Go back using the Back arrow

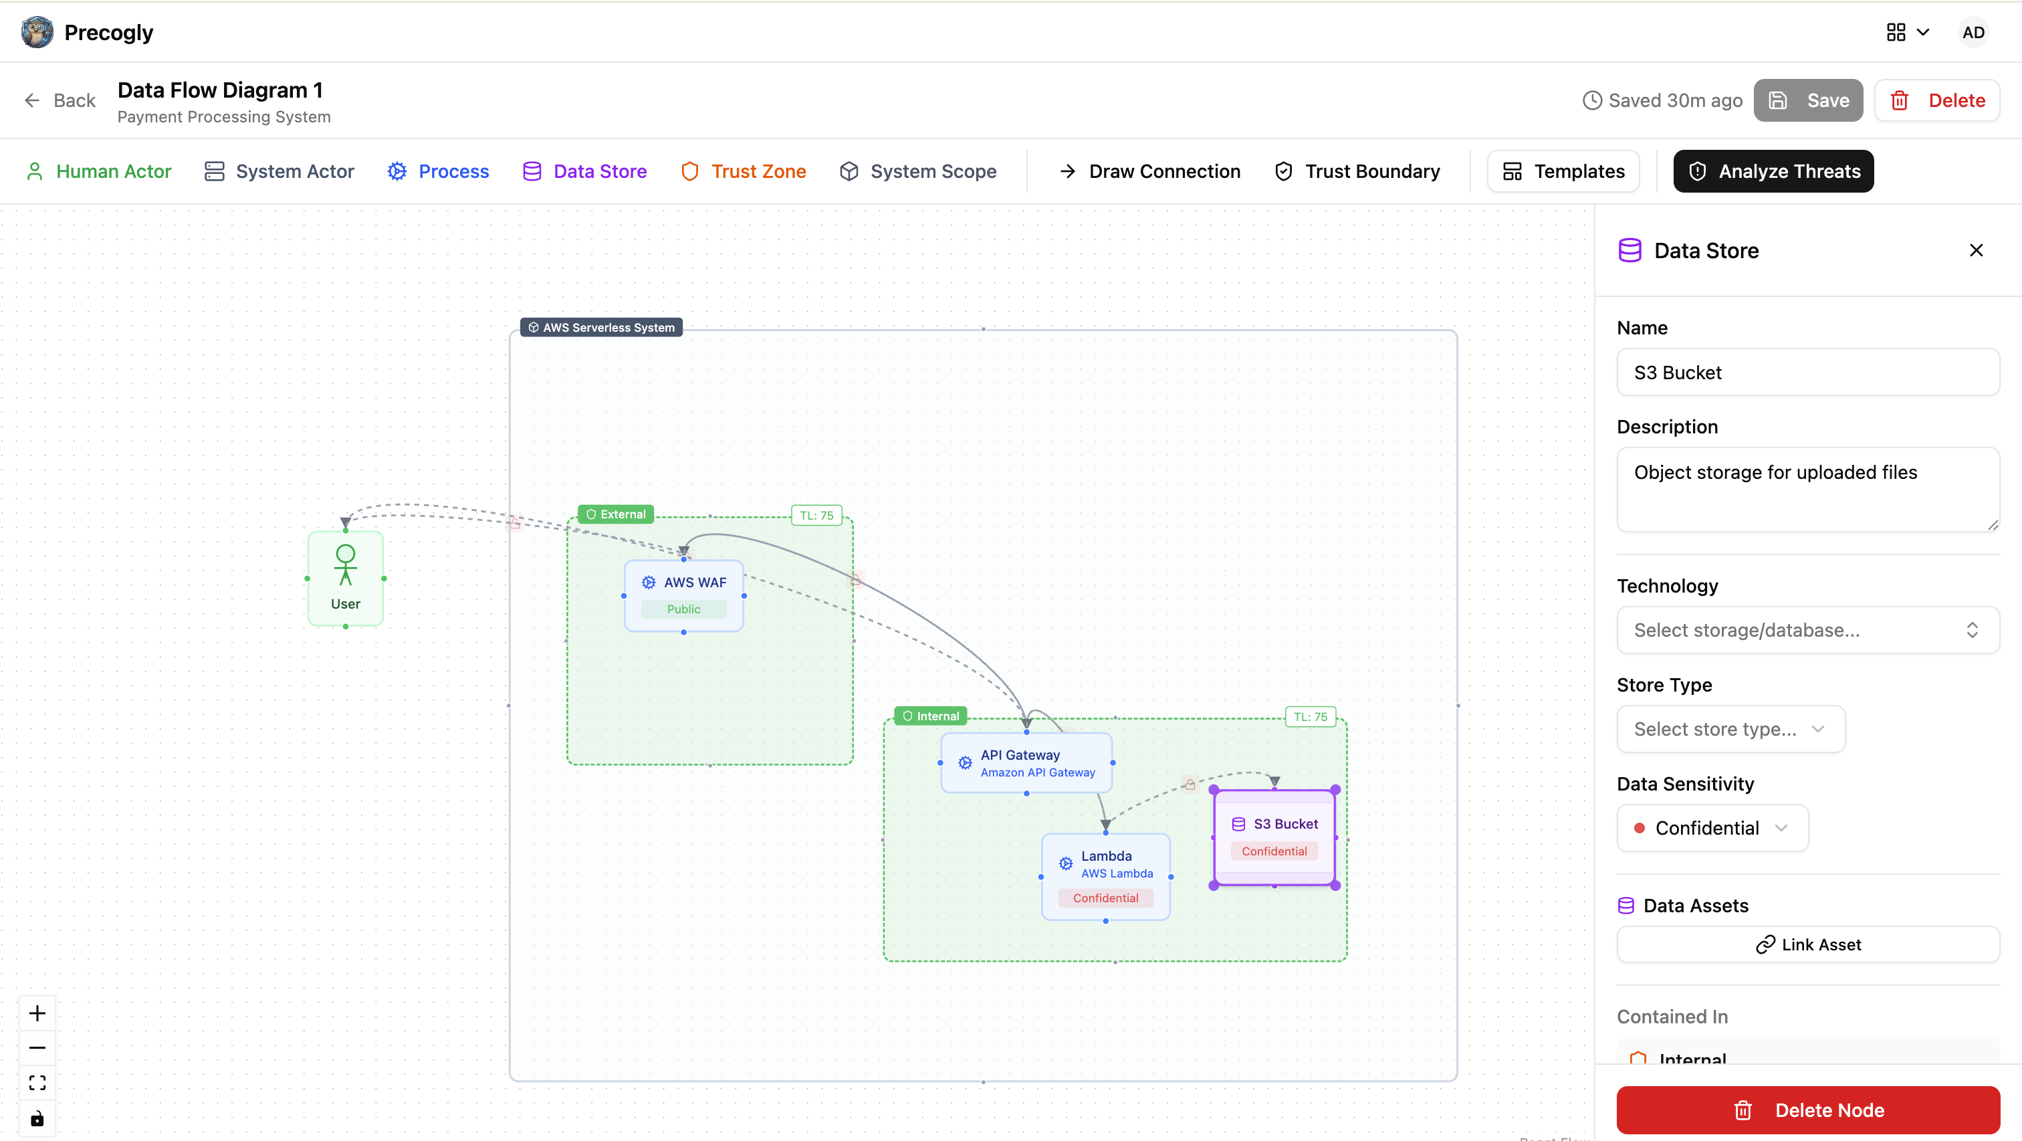(x=60, y=100)
